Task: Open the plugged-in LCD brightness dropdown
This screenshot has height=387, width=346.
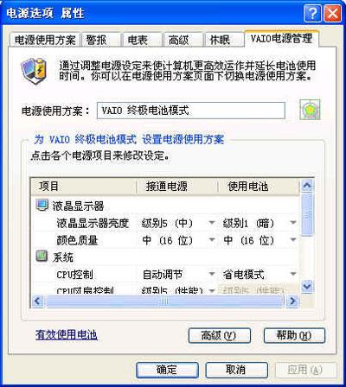Action: click(x=212, y=223)
